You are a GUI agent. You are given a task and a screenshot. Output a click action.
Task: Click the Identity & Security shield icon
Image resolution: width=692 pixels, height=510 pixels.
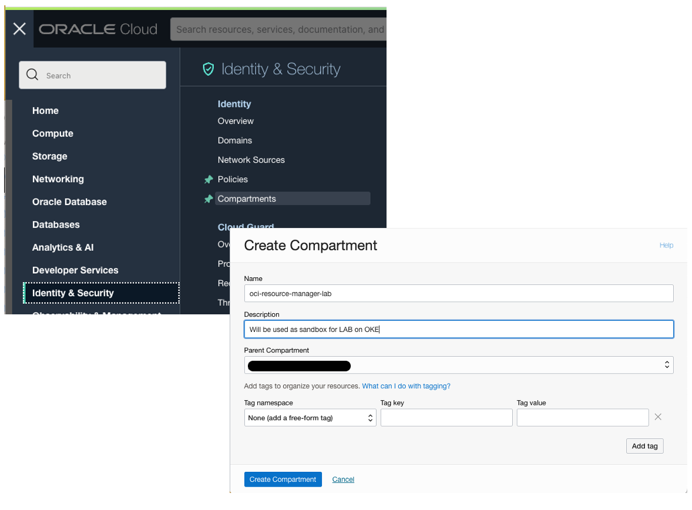[209, 69]
